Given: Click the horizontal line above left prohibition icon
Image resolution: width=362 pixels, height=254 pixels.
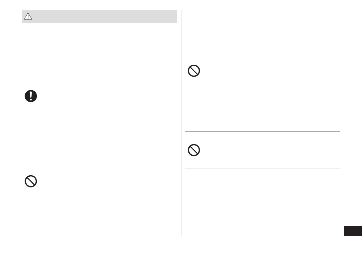Looking at the screenshot, I should pyautogui.click(x=99, y=160).
